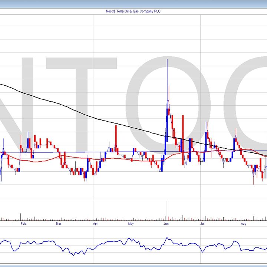Click the Jun label on the date axis
Viewport: 267px width, 267px height.
pyautogui.click(x=167, y=224)
